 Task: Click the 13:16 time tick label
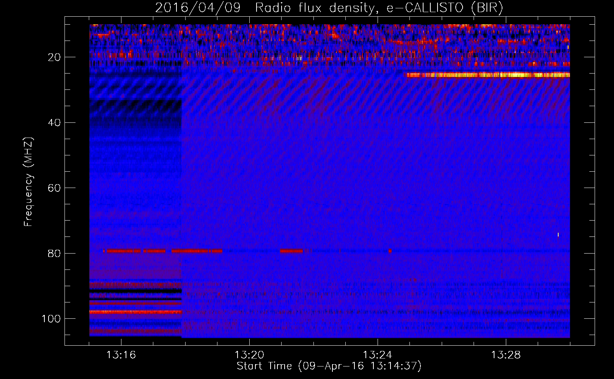[121, 355]
